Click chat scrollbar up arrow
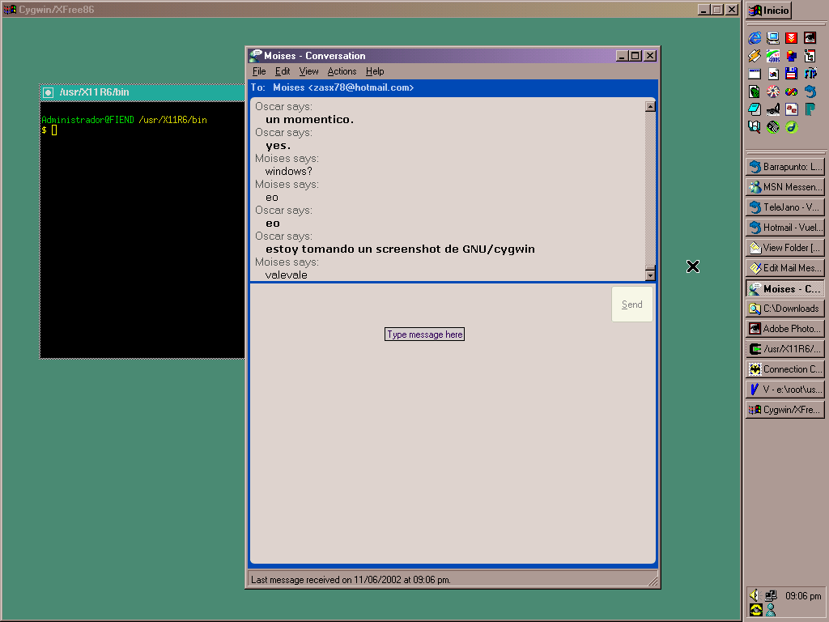829x622 pixels. 650,106
